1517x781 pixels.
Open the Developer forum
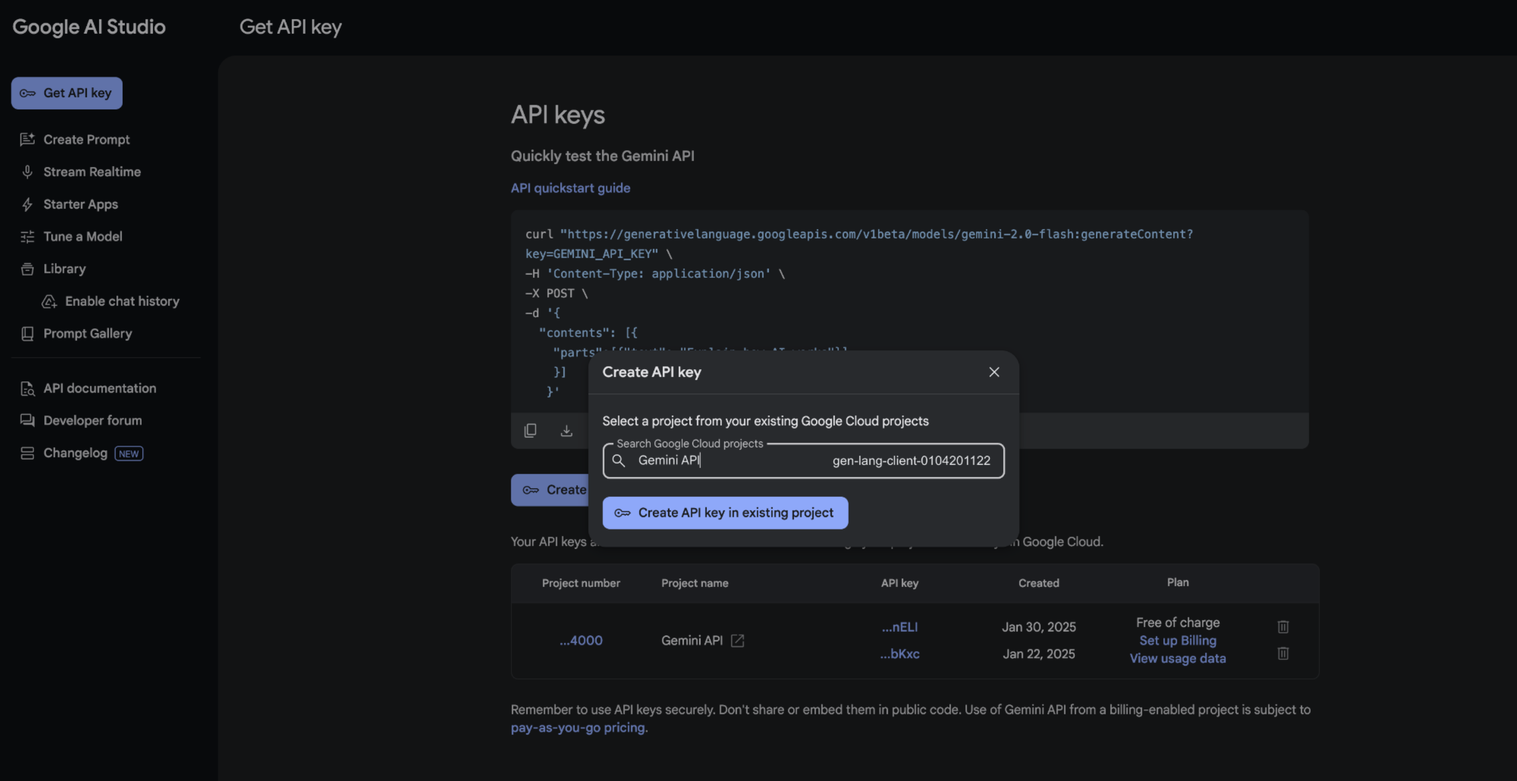point(93,420)
